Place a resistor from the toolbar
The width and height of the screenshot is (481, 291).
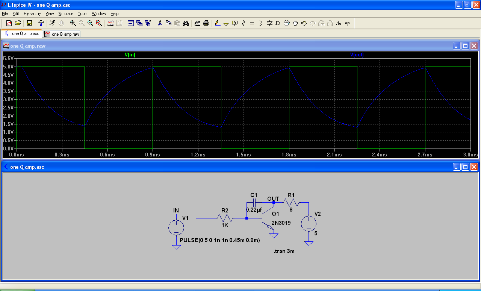(x=244, y=23)
